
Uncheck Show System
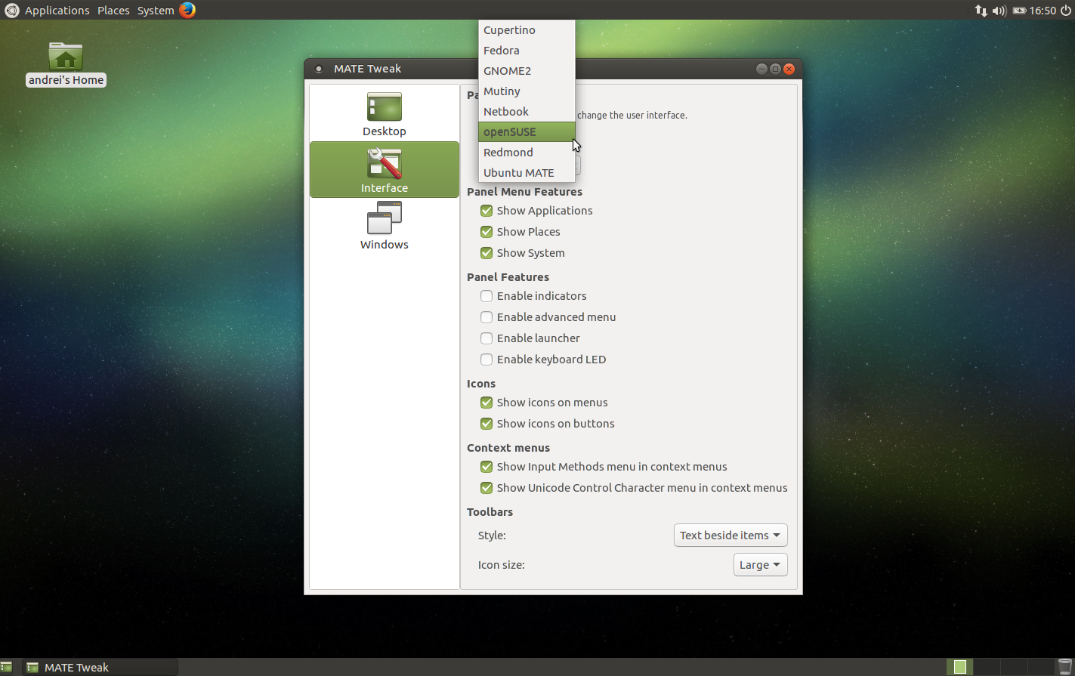click(x=487, y=253)
